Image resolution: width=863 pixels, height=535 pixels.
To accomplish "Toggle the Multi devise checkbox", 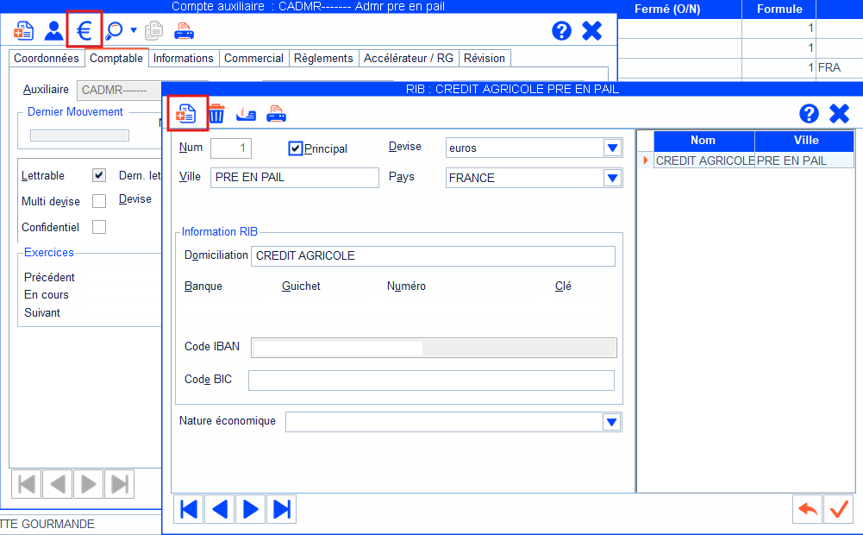I will 99,201.
